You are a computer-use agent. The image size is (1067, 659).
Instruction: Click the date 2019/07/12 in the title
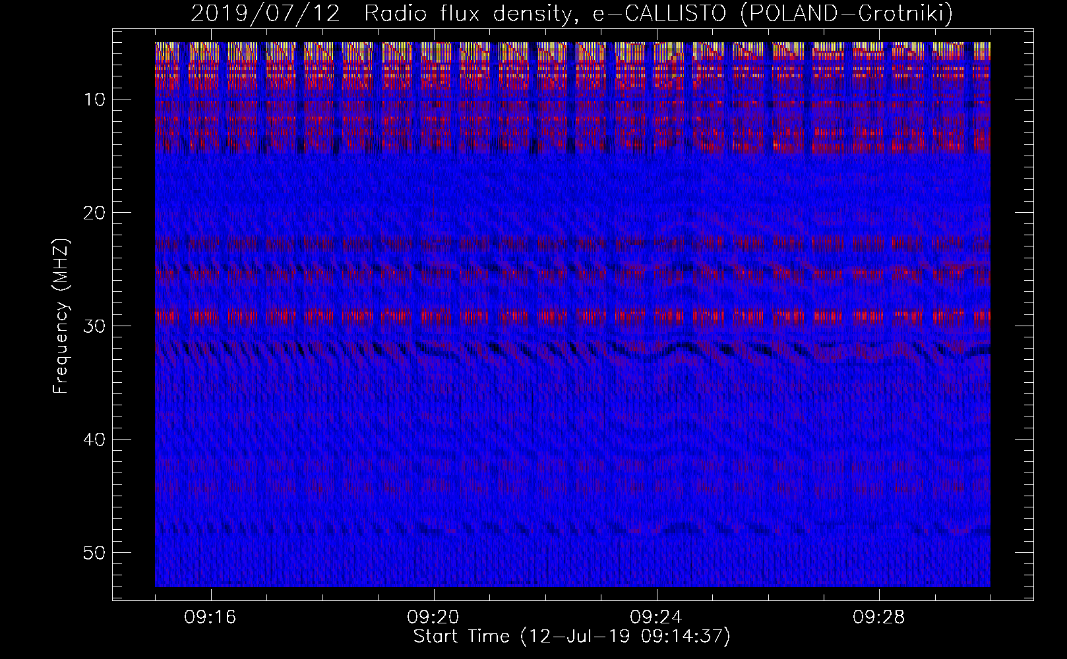pyautogui.click(x=265, y=13)
